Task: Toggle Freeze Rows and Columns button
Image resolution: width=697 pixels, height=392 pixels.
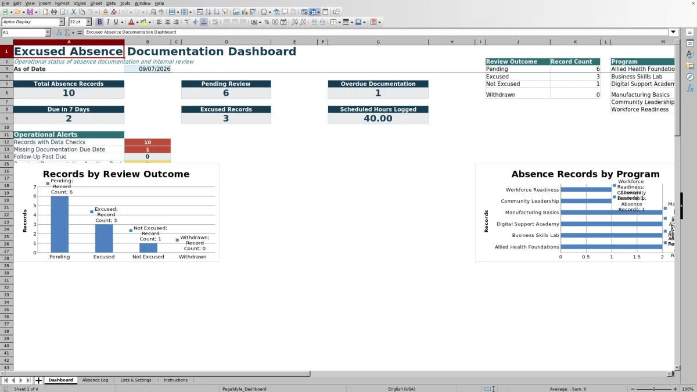Action: click(x=312, y=12)
